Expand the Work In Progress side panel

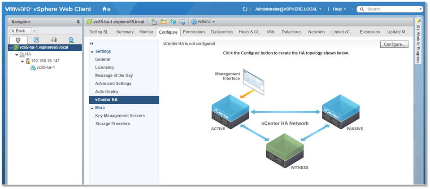coord(418,40)
